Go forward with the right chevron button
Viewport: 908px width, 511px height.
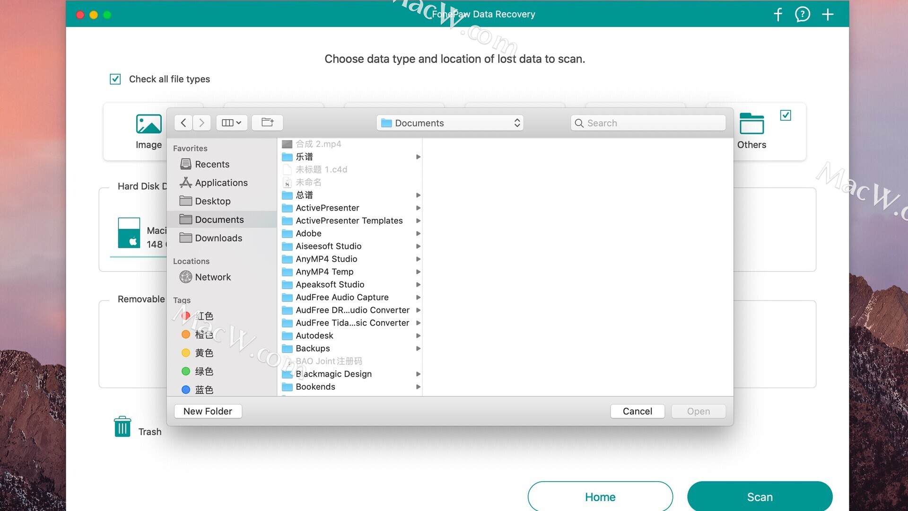pyautogui.click(x=202, y=123)
